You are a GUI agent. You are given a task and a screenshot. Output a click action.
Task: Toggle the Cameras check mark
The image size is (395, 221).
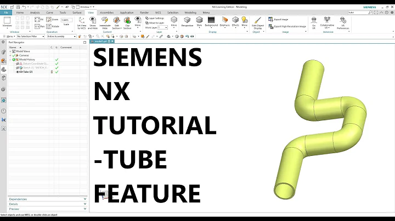14,55
